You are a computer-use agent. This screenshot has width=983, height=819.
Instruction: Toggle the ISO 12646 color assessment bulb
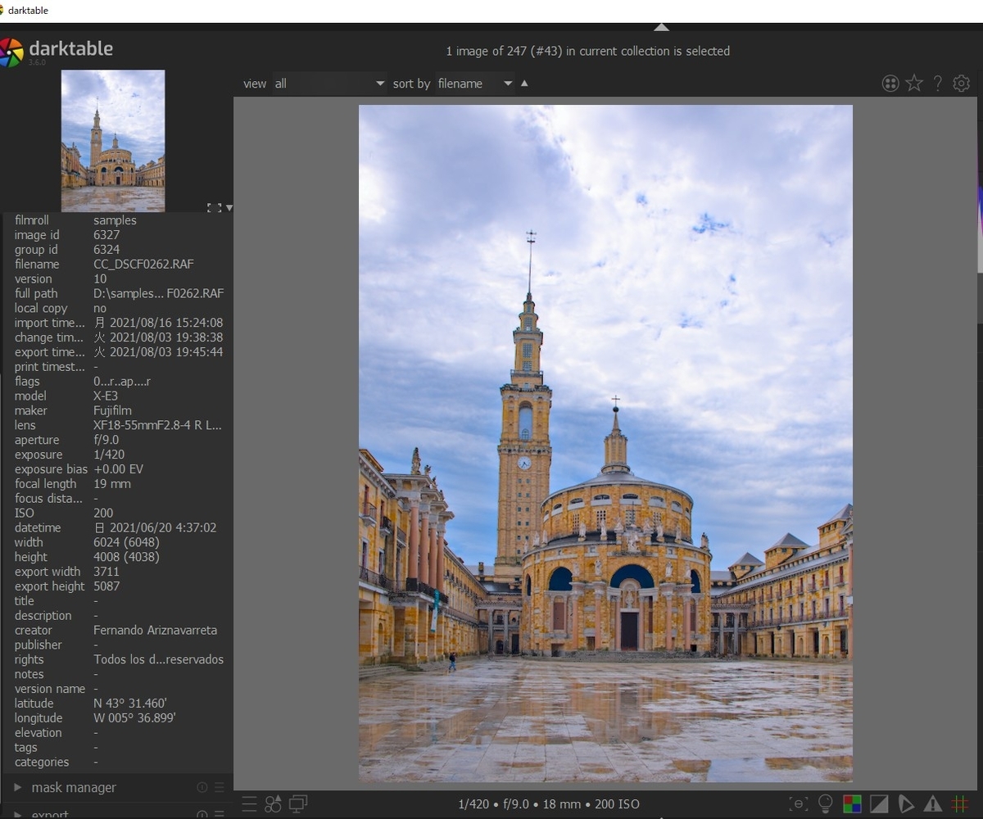825,804
